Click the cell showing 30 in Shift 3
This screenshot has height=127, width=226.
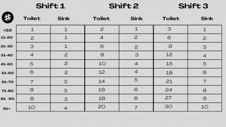(168, 107)
